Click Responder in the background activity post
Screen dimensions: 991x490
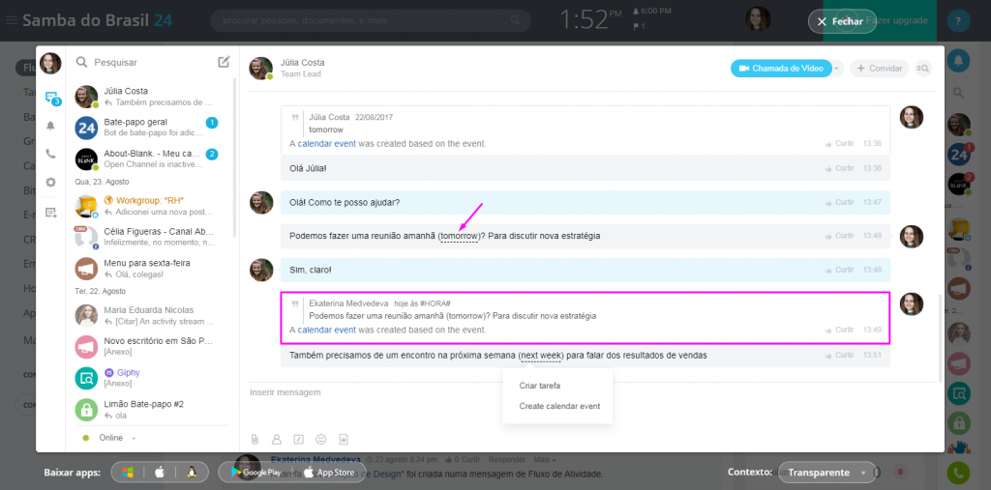pos(507,460)
